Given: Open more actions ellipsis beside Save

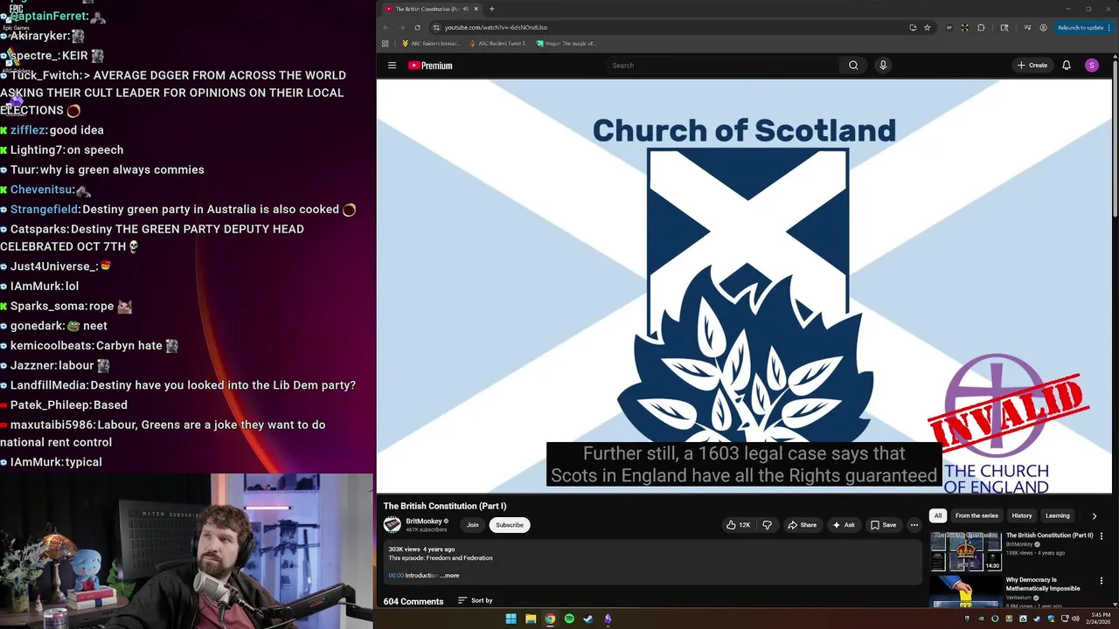Looking at the screenshot, I should coord(914,525).
